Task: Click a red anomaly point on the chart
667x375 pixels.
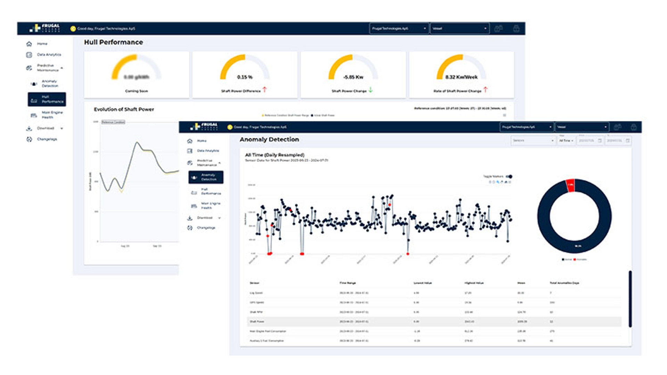Action: tap(269, 255)
